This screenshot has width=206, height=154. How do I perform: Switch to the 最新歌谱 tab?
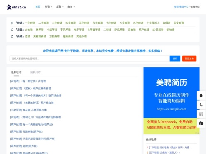[x=16, y=72]
